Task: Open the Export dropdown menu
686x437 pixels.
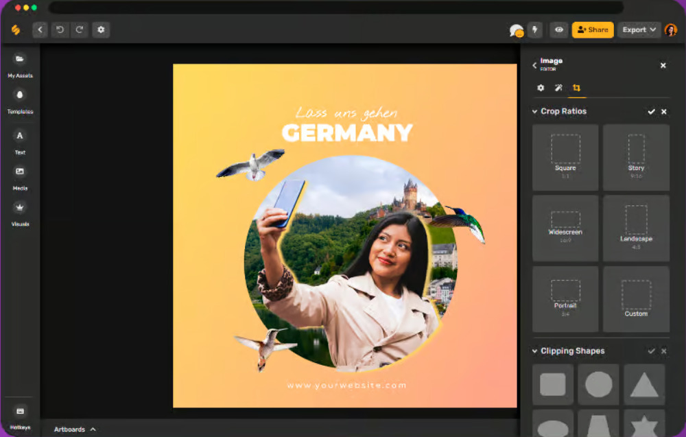Action: coord(639,29)
